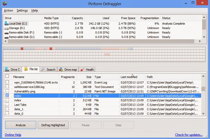This screenshot has height=139, width=210.
Task: Click the Defrag Highlighted button
Action: coord(53,125)
